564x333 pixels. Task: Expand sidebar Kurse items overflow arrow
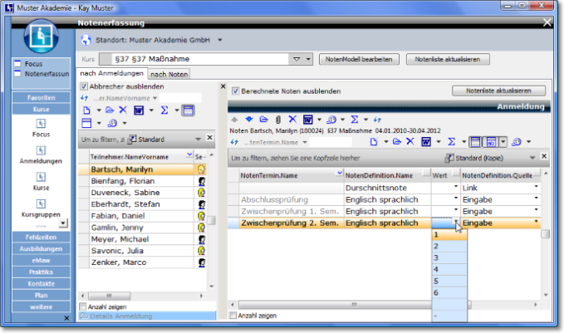pos(63,223)
